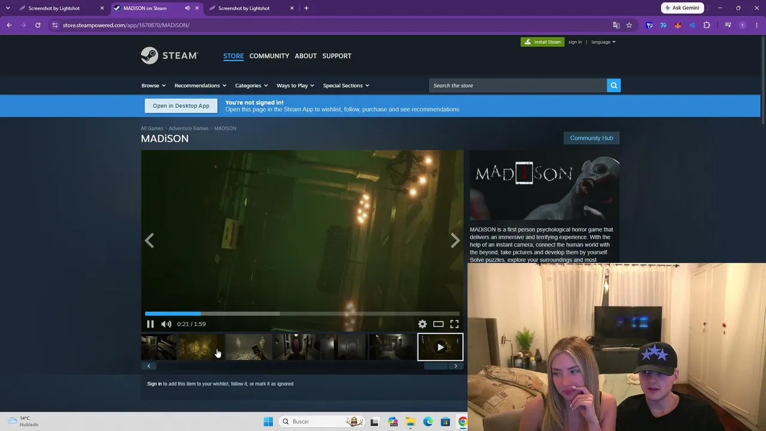
Task: Open the SUPPORT menu
Action: tap(337, 56)
